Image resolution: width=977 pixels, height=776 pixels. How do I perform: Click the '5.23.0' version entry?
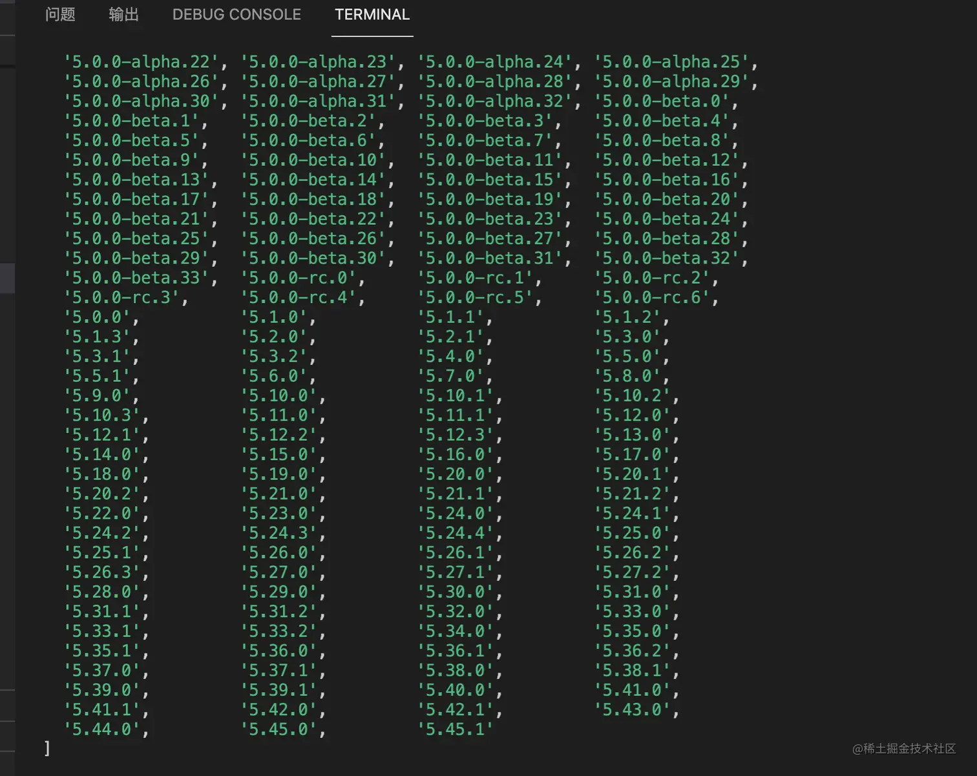(x=279, y=514)
